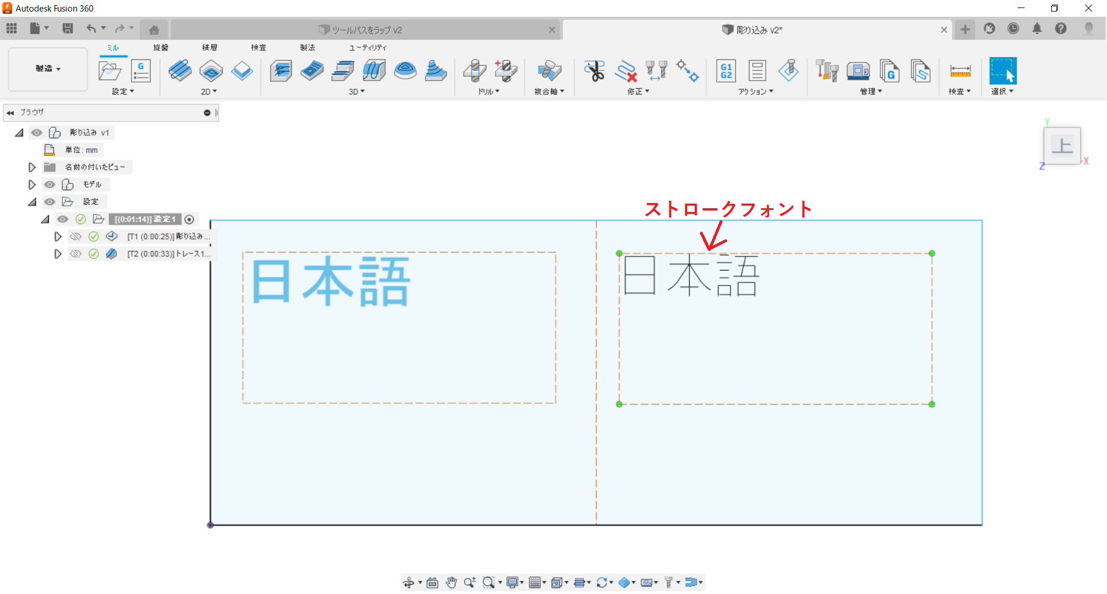Click the Measure ruler icon

point(960,71)
